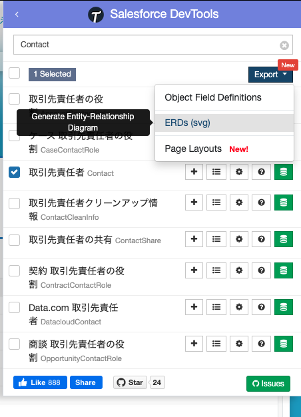Click the GitHub Star button
This screenshot has height=417, width=301.
coord(130,382)
